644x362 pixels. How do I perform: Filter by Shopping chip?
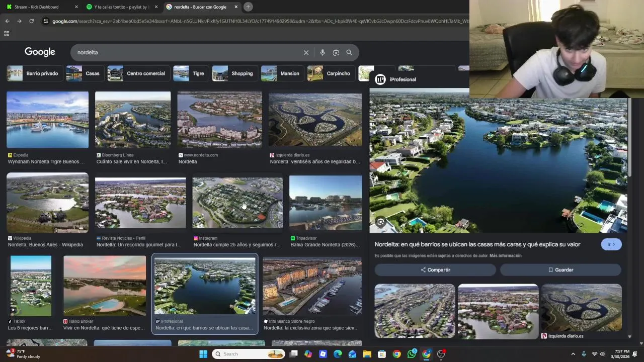(234, 73)
